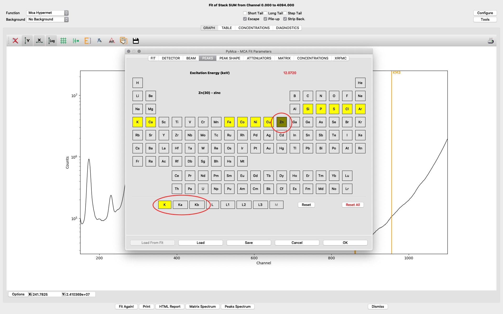Toggle X-axis autoscale icon

pyautogui.click(x=39, y=41)
